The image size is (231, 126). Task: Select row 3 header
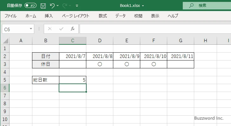[x=5, y=64]
